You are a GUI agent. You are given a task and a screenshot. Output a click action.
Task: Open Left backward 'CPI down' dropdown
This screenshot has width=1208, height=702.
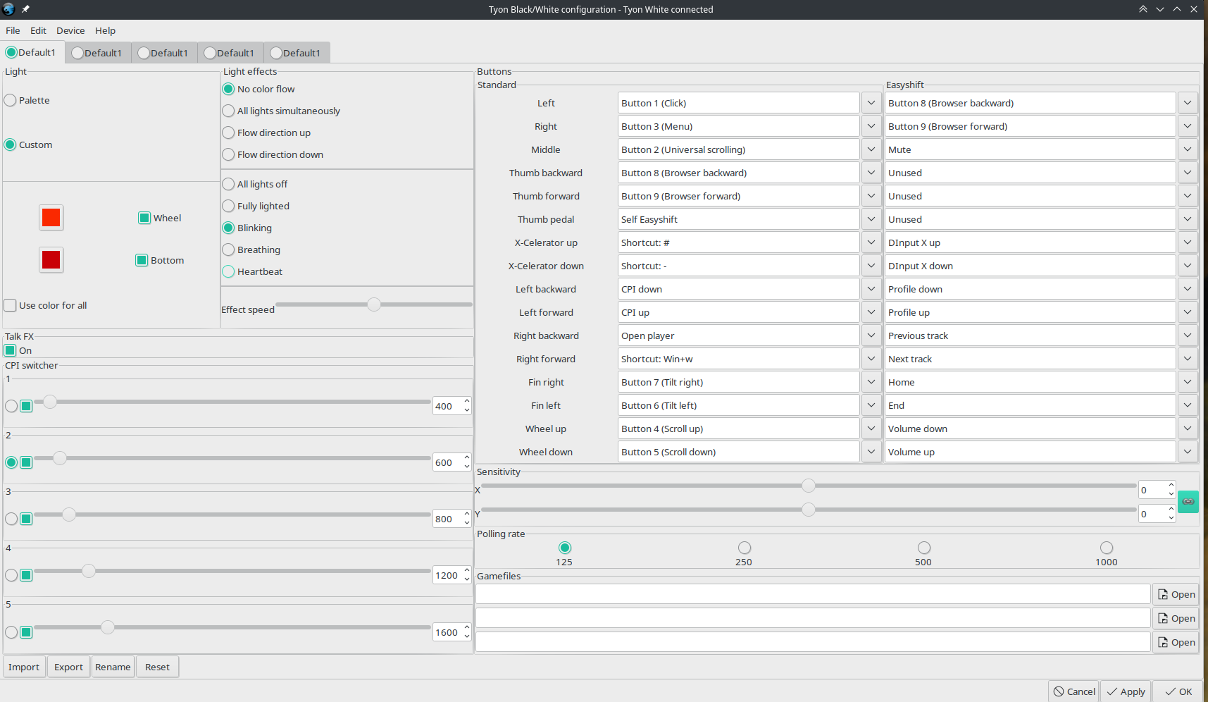871,289
